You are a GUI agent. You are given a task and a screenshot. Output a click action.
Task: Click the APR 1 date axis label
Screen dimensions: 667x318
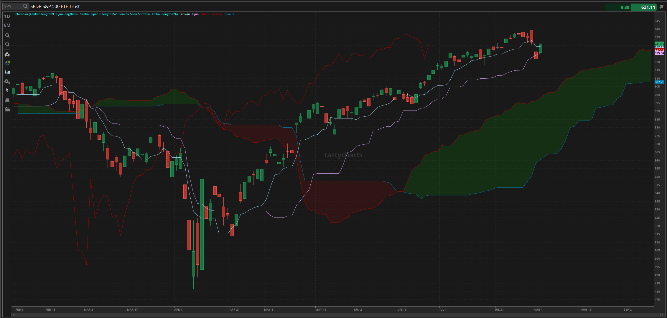click(178, 309)
